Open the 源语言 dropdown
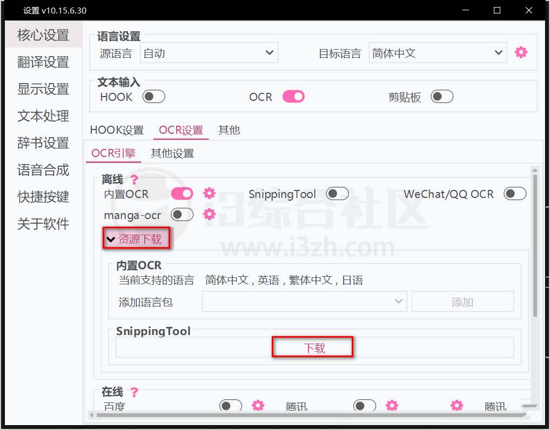Viewport: 550px width, 430px height. click(x=209, y=53)
